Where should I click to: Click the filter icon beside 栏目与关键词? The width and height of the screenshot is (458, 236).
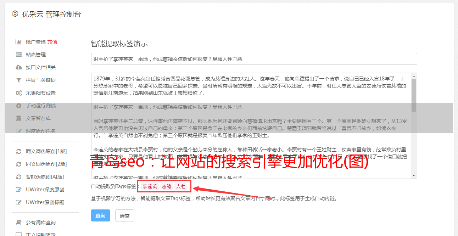pyautogui.click(x=19, y=80)
